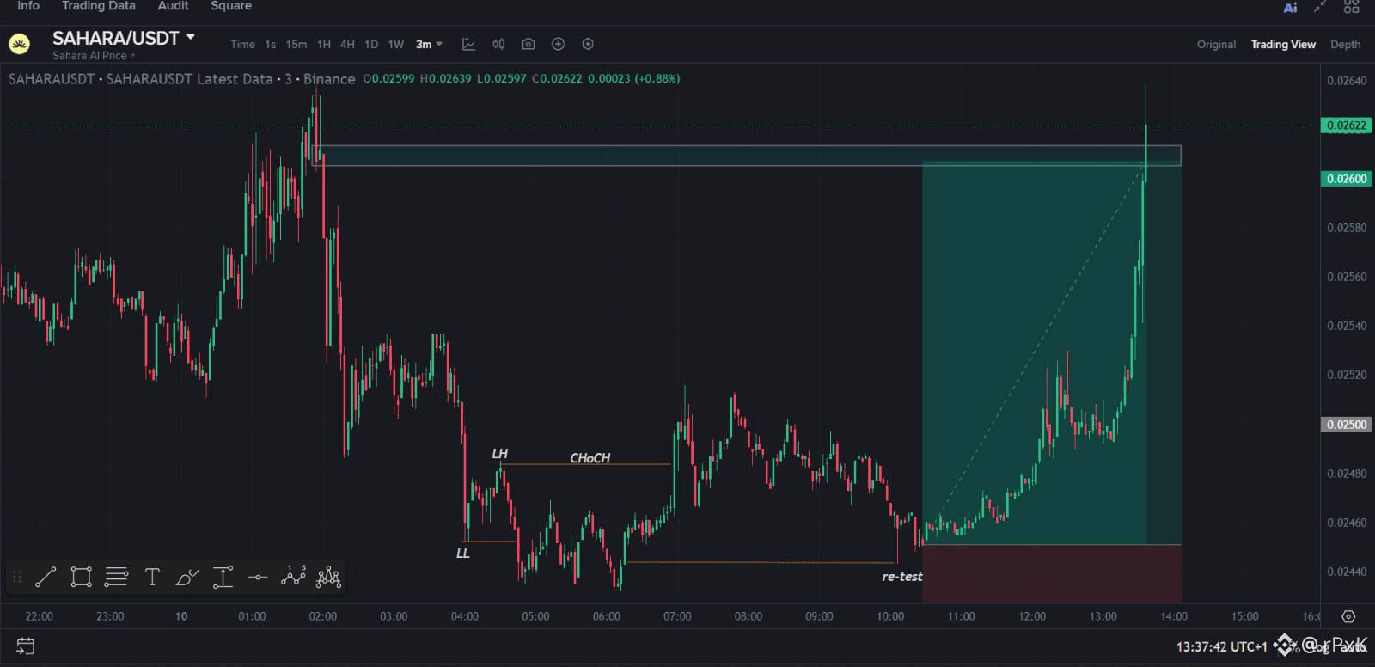Click the 0.02622 current price tag
The image size is (1375, 667).
[x=1346, y=125]
